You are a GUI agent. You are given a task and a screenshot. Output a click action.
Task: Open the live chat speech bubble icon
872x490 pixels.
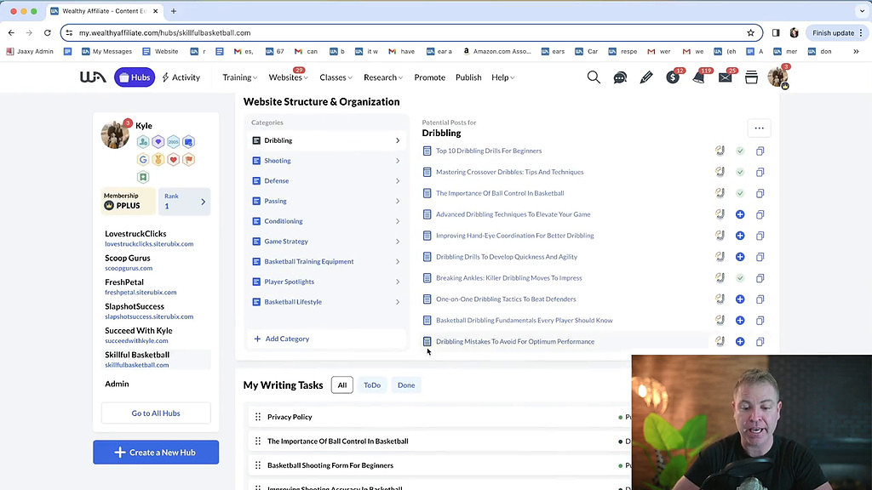(x=620, y=77)
